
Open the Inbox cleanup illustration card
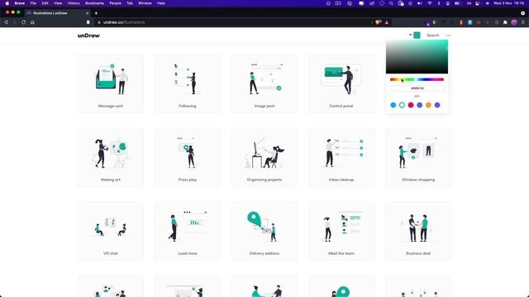click(x=341, y=158)
